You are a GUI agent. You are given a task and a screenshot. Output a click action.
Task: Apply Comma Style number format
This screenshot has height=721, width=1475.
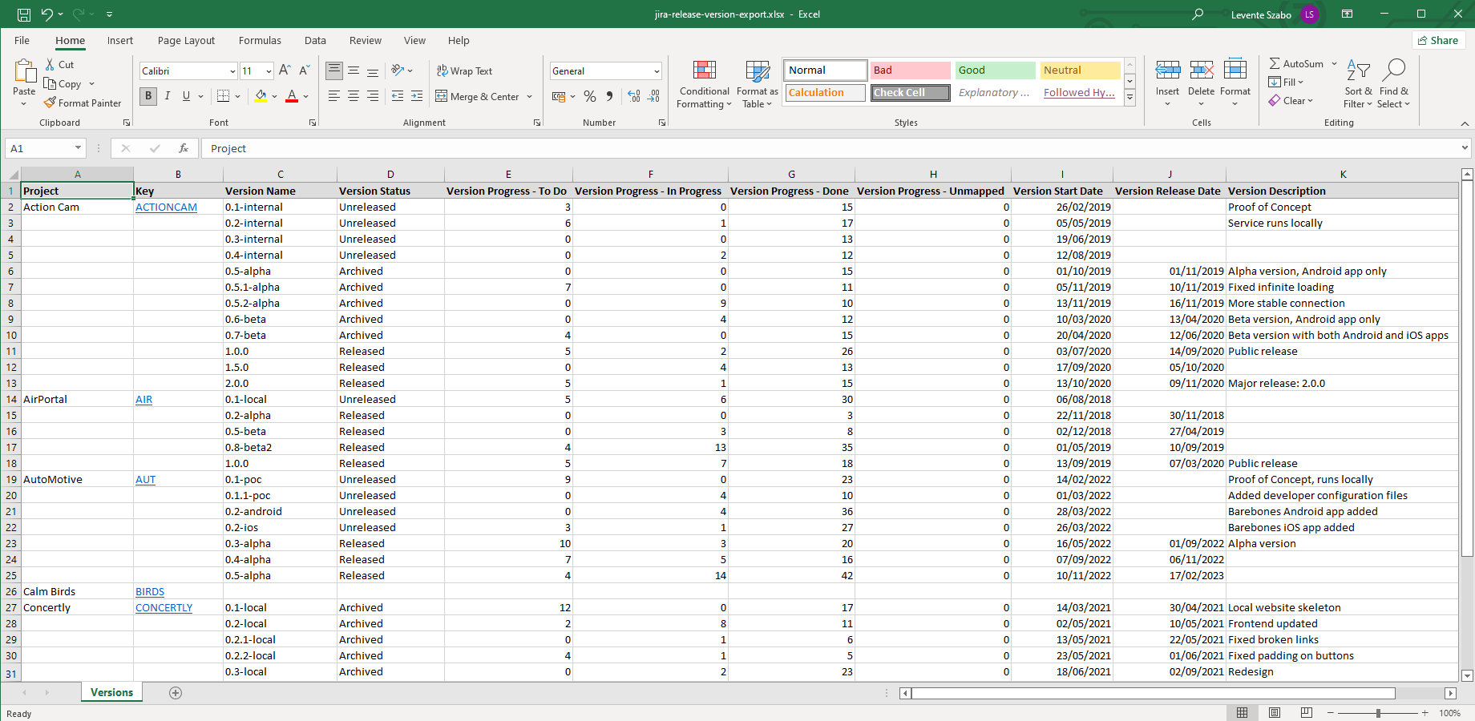(610, 96)
